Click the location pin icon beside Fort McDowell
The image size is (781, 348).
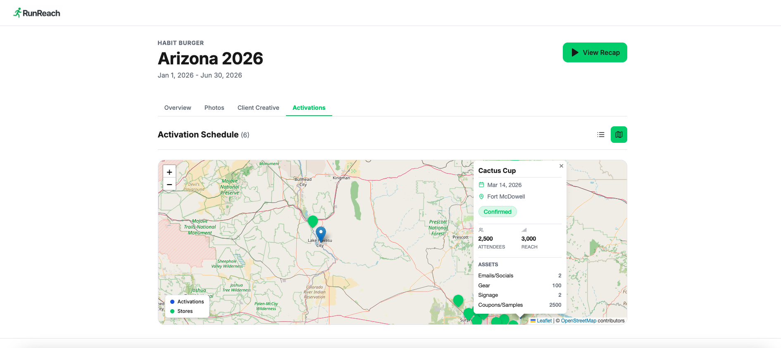[x=481, y=196]
